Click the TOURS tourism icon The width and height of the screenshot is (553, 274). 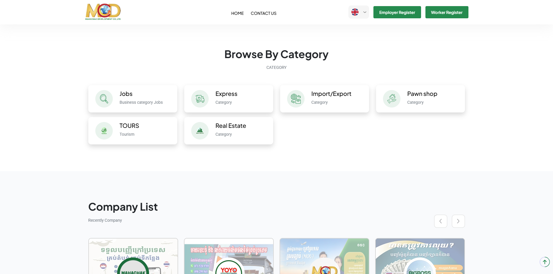pos(104,131)
